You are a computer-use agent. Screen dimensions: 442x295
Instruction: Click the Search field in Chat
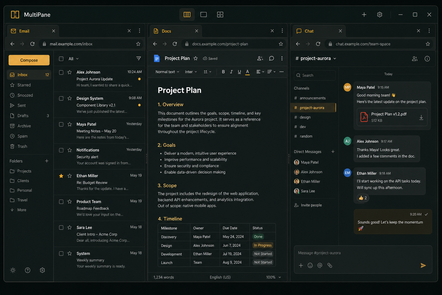pyautogui.click(x=315, y=75)
